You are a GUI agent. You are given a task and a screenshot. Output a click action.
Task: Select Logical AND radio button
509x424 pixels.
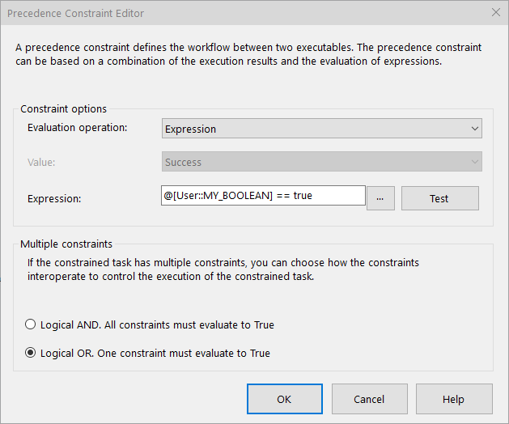pos(31,325)
